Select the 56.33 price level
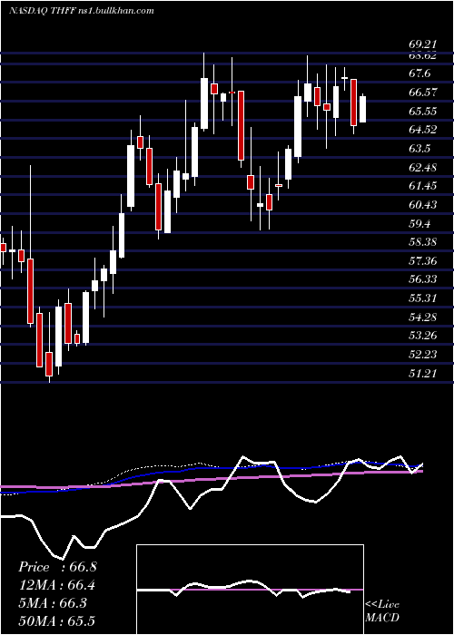 tap(423, 279)
